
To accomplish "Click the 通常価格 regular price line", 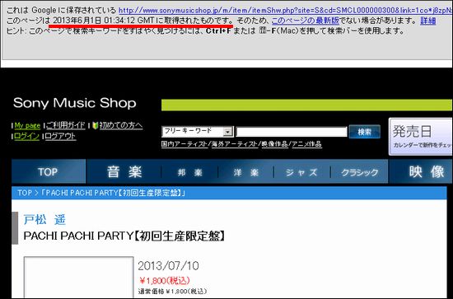I will click(172, 292).
